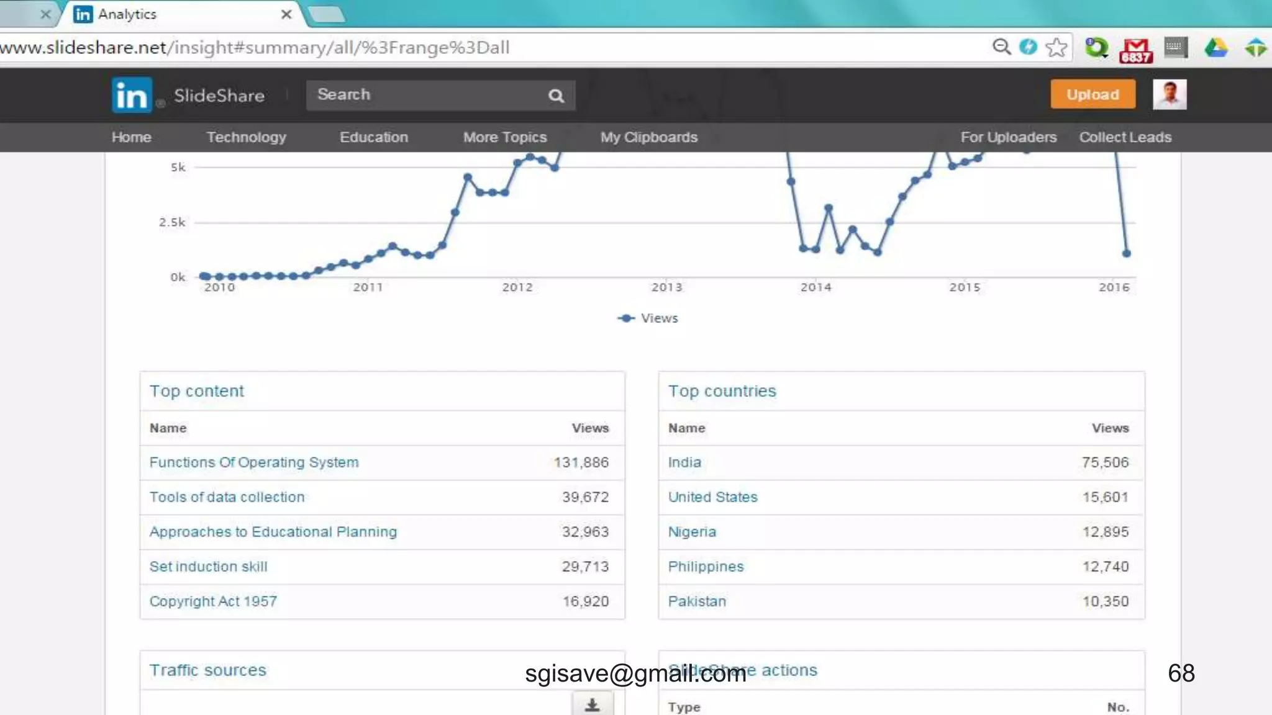Bookmark page with the star icon

(1056, 47)
